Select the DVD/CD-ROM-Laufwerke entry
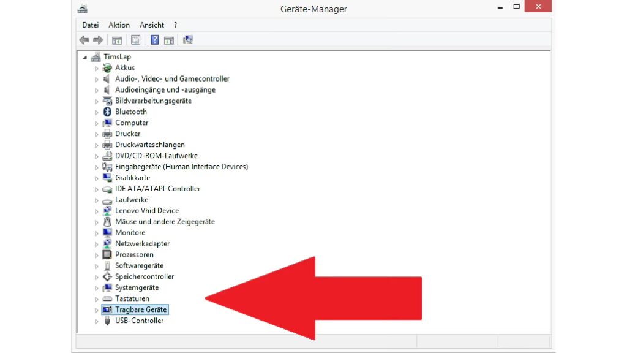This screenshot has width=627, height=353. 156,156
